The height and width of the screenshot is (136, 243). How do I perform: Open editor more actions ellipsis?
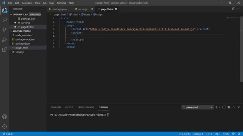click(x=239, y=9)
